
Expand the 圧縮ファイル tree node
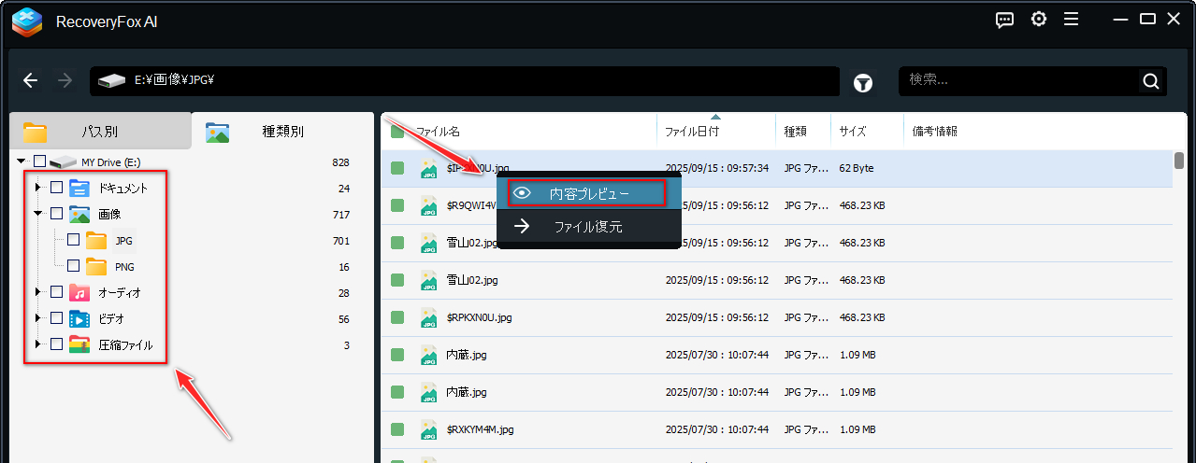[x=38, y=344]
